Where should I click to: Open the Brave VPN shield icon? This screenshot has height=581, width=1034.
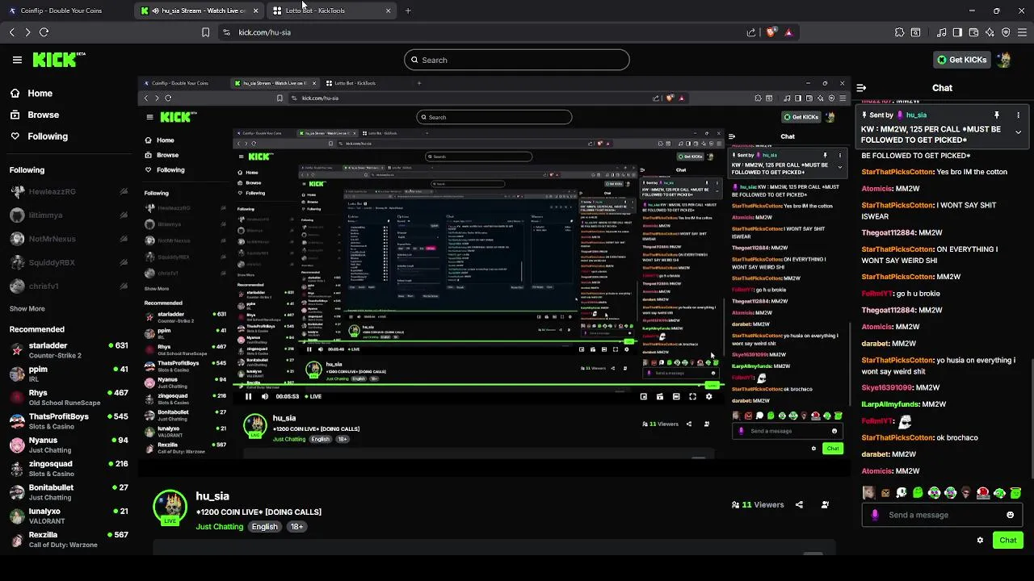pos(1006,32)
